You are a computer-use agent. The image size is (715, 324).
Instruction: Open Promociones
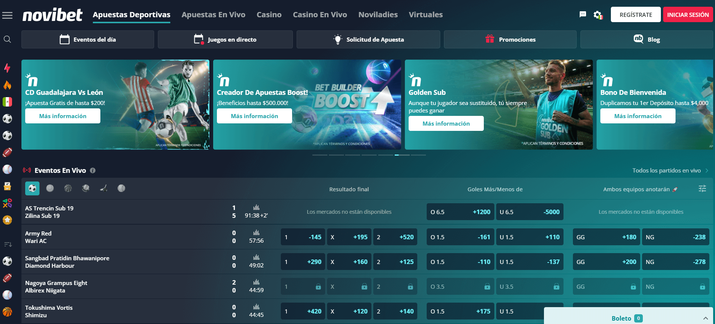pyautogui.click(x=510, y=39)
